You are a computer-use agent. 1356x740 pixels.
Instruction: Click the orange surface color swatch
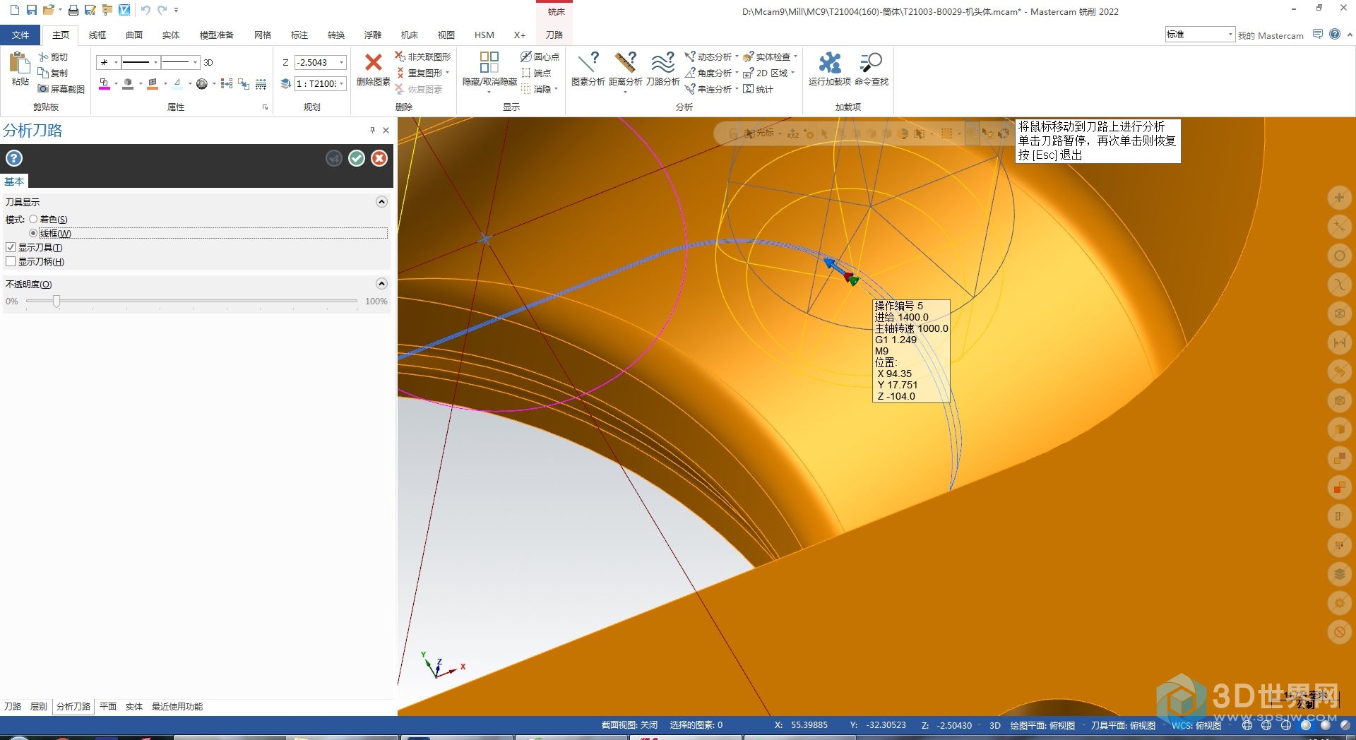tap(153, 84)
